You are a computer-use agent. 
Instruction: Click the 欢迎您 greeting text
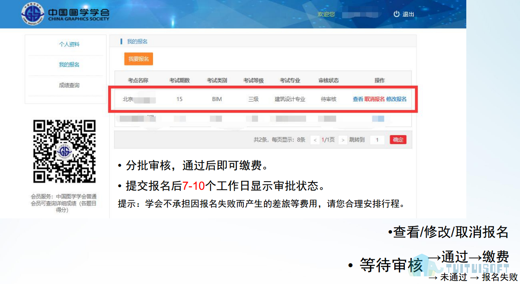pos(326,14)
